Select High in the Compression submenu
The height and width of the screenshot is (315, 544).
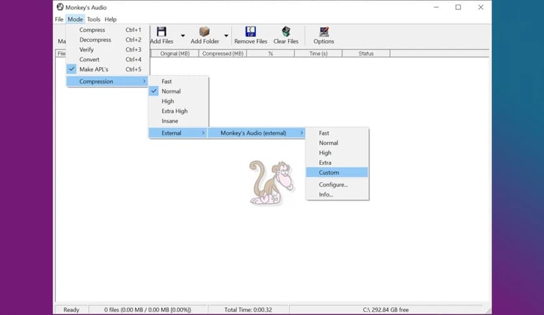pos(178,101)
